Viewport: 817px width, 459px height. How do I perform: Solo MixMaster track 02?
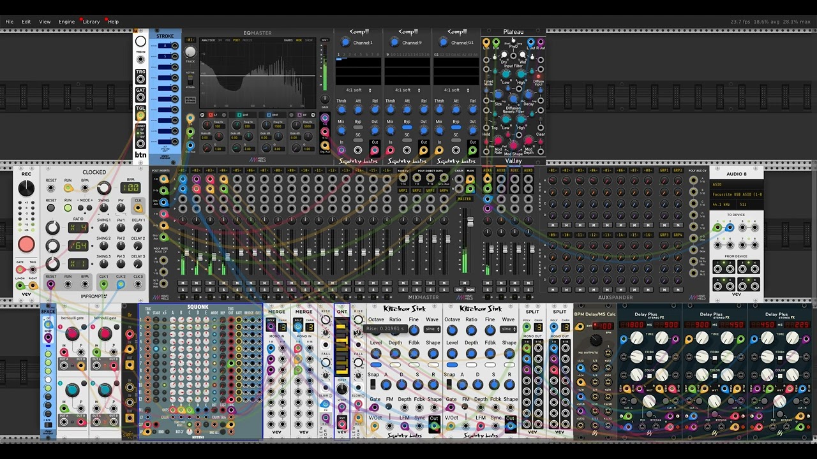[x=197, y=290]
